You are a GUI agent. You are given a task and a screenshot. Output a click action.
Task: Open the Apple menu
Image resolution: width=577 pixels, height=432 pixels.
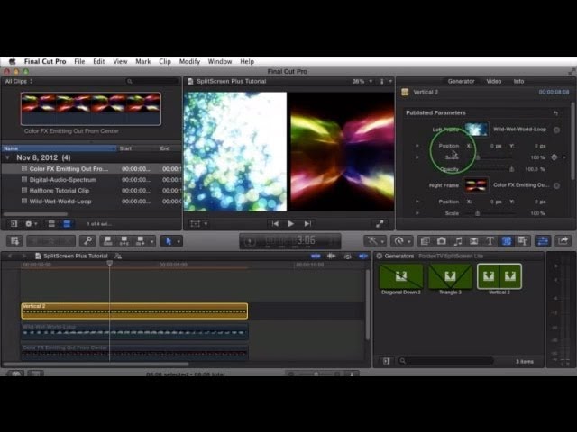click(x=12, y=61)
